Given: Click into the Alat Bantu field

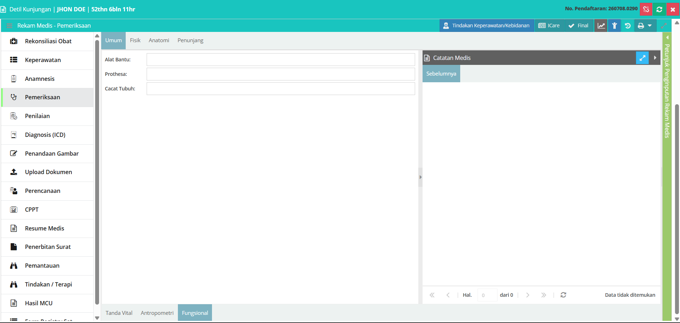Looking at the screenshot, I should (x=281, y=60).
